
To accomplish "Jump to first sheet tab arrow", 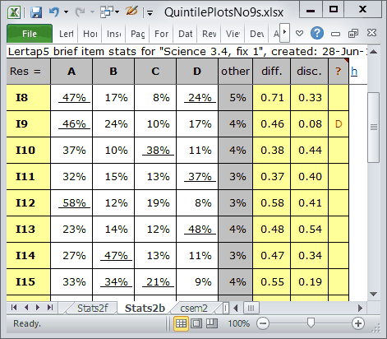I will tap(14, 308).
